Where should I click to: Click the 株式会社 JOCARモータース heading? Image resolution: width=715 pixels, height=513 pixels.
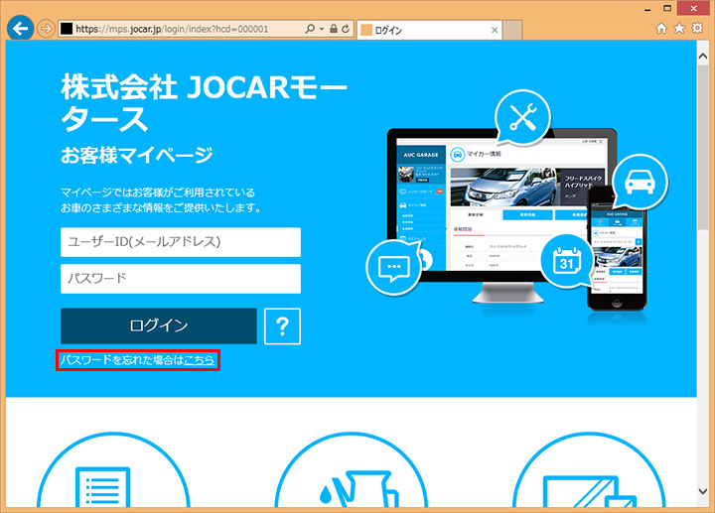click(205, 103)
